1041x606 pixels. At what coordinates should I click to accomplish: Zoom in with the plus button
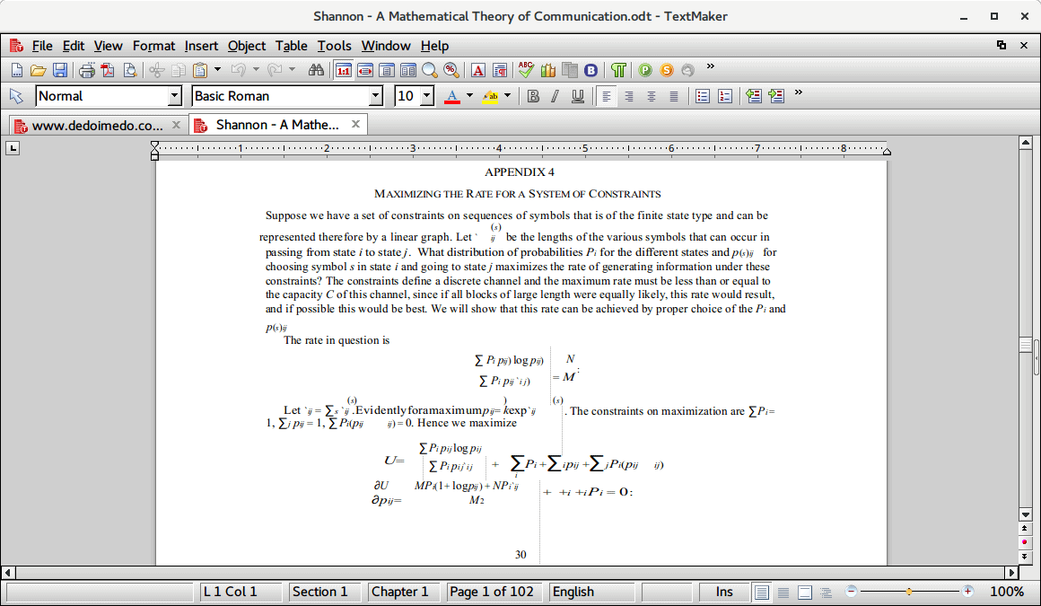(968, 592)
